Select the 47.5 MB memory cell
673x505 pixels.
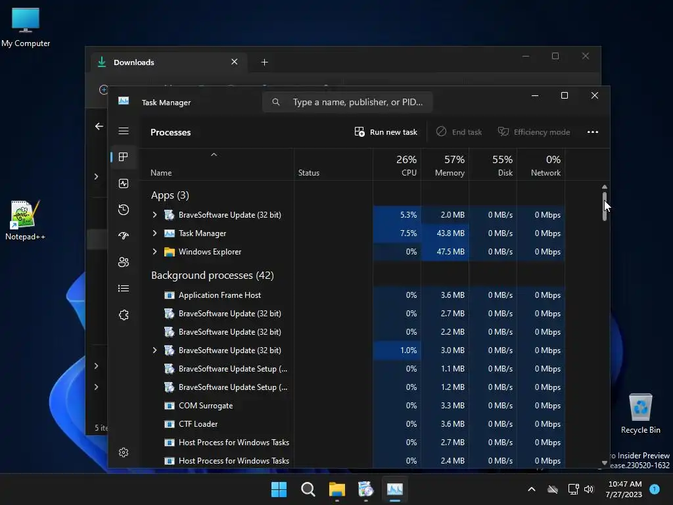click(445, 252)
